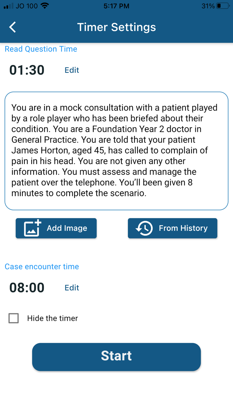The height and width of the screenshot is (414, 233).
Task: Tap the Case encounter time label
Action: [x=42, y=267]
